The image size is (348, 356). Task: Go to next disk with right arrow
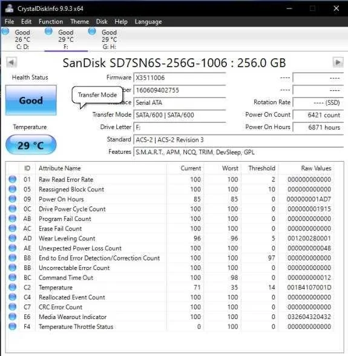point(338,62)
